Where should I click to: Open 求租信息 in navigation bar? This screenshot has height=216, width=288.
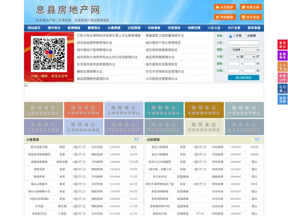coord(174,28)
